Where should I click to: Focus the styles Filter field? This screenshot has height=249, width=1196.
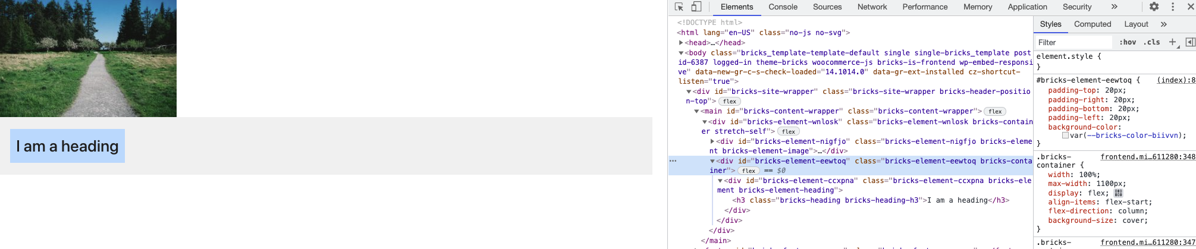pos(1073,42)
